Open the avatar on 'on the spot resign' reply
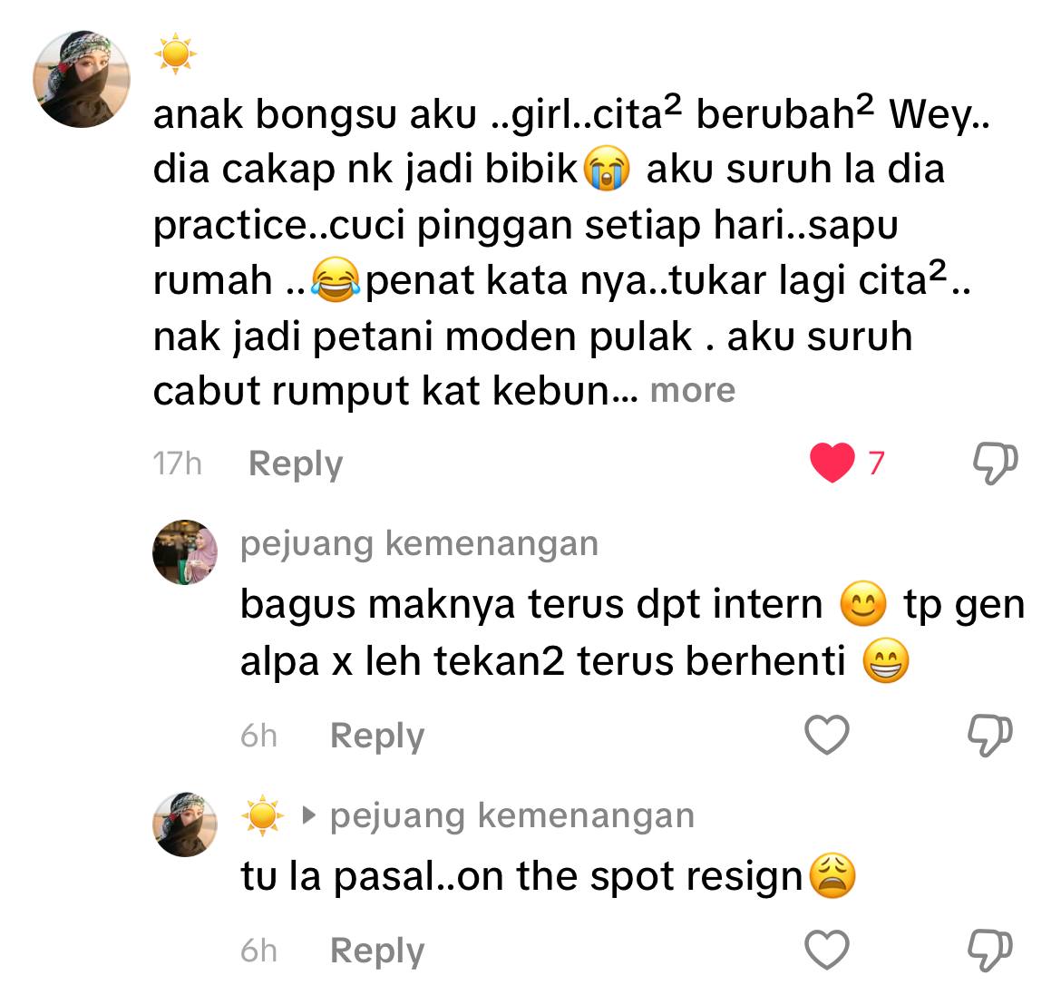The height and width of the screenshot is (995, 1061). click(x=185, y=824)
